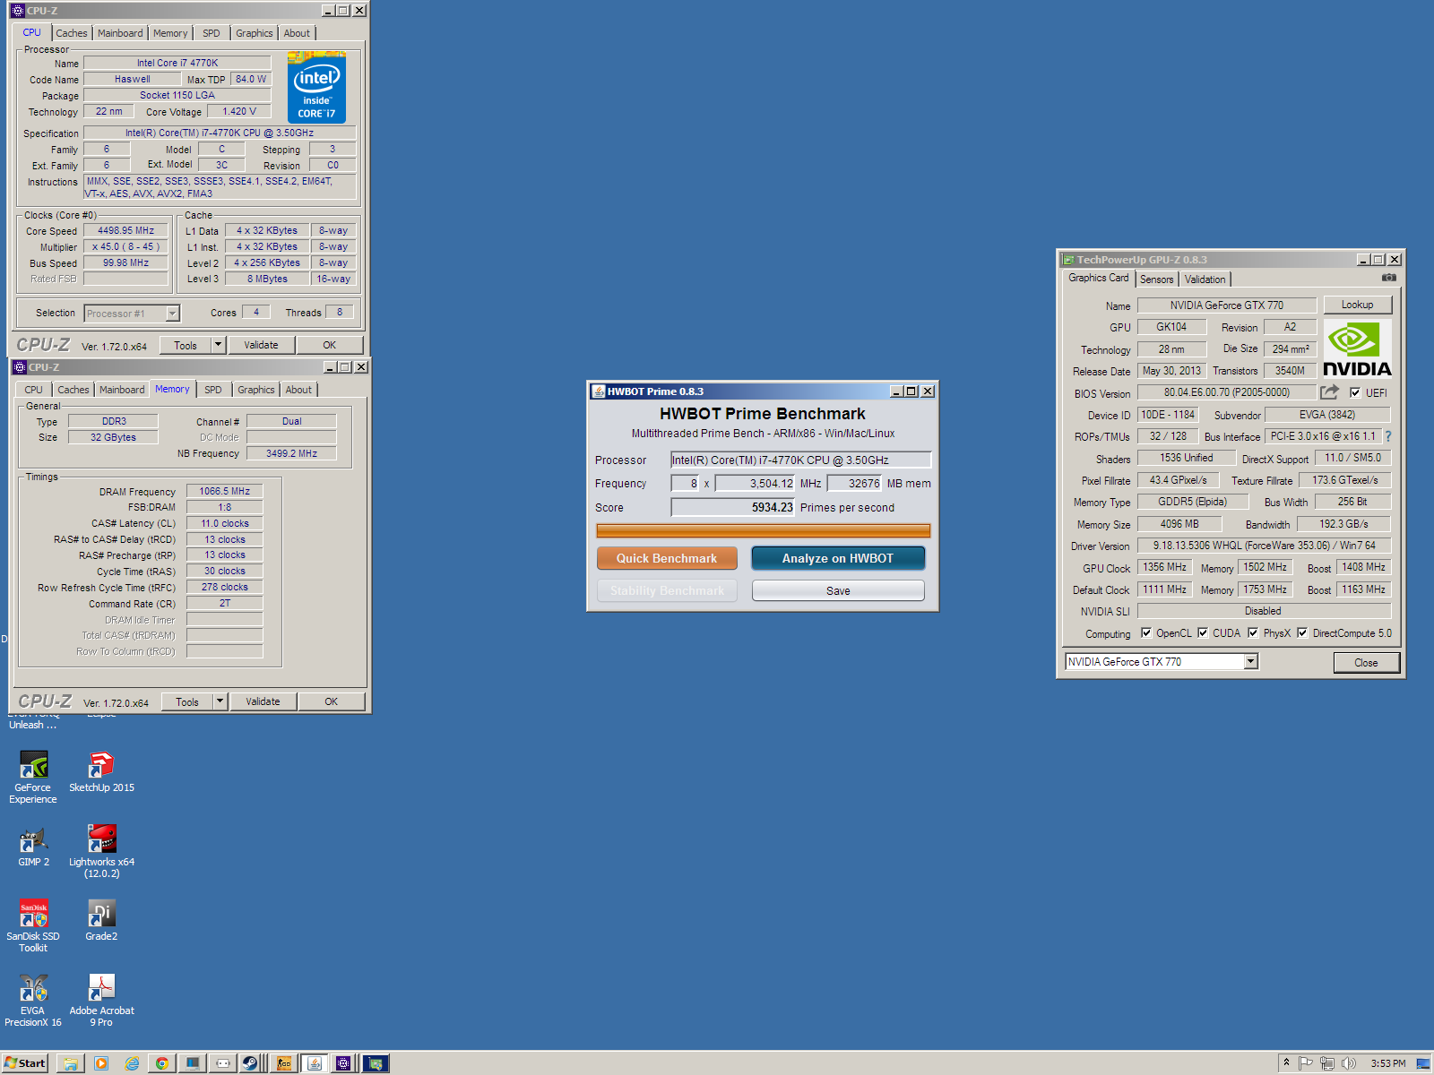Open the SPD tab in the upper CPU-Z window
The height and width of the screenshot is (1075, 1434).
pyautogui.click(x=212, y=33)
